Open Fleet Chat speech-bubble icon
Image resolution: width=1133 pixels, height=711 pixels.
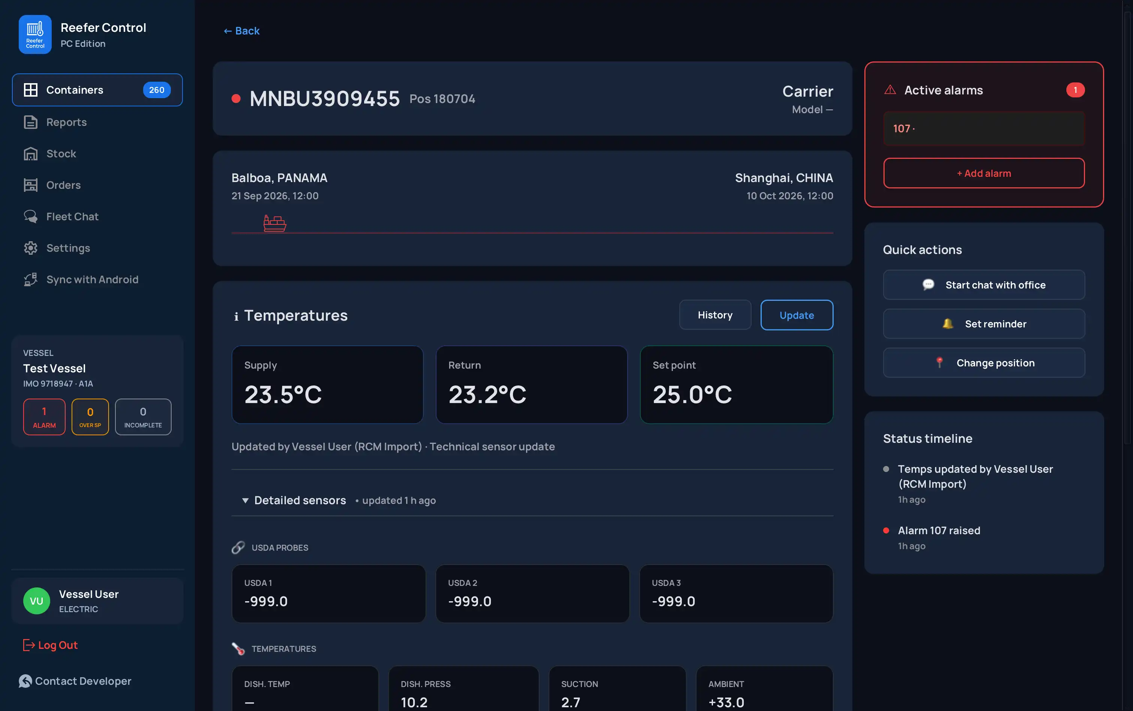(x=31, y=217)
